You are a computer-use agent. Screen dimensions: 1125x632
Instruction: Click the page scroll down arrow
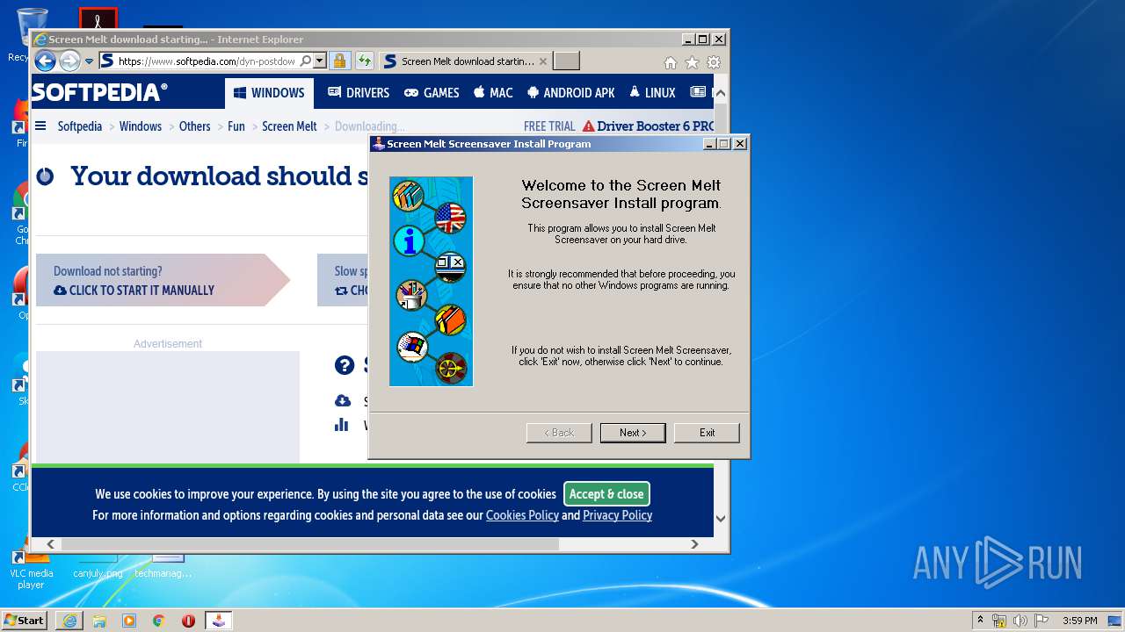(721, 518)
